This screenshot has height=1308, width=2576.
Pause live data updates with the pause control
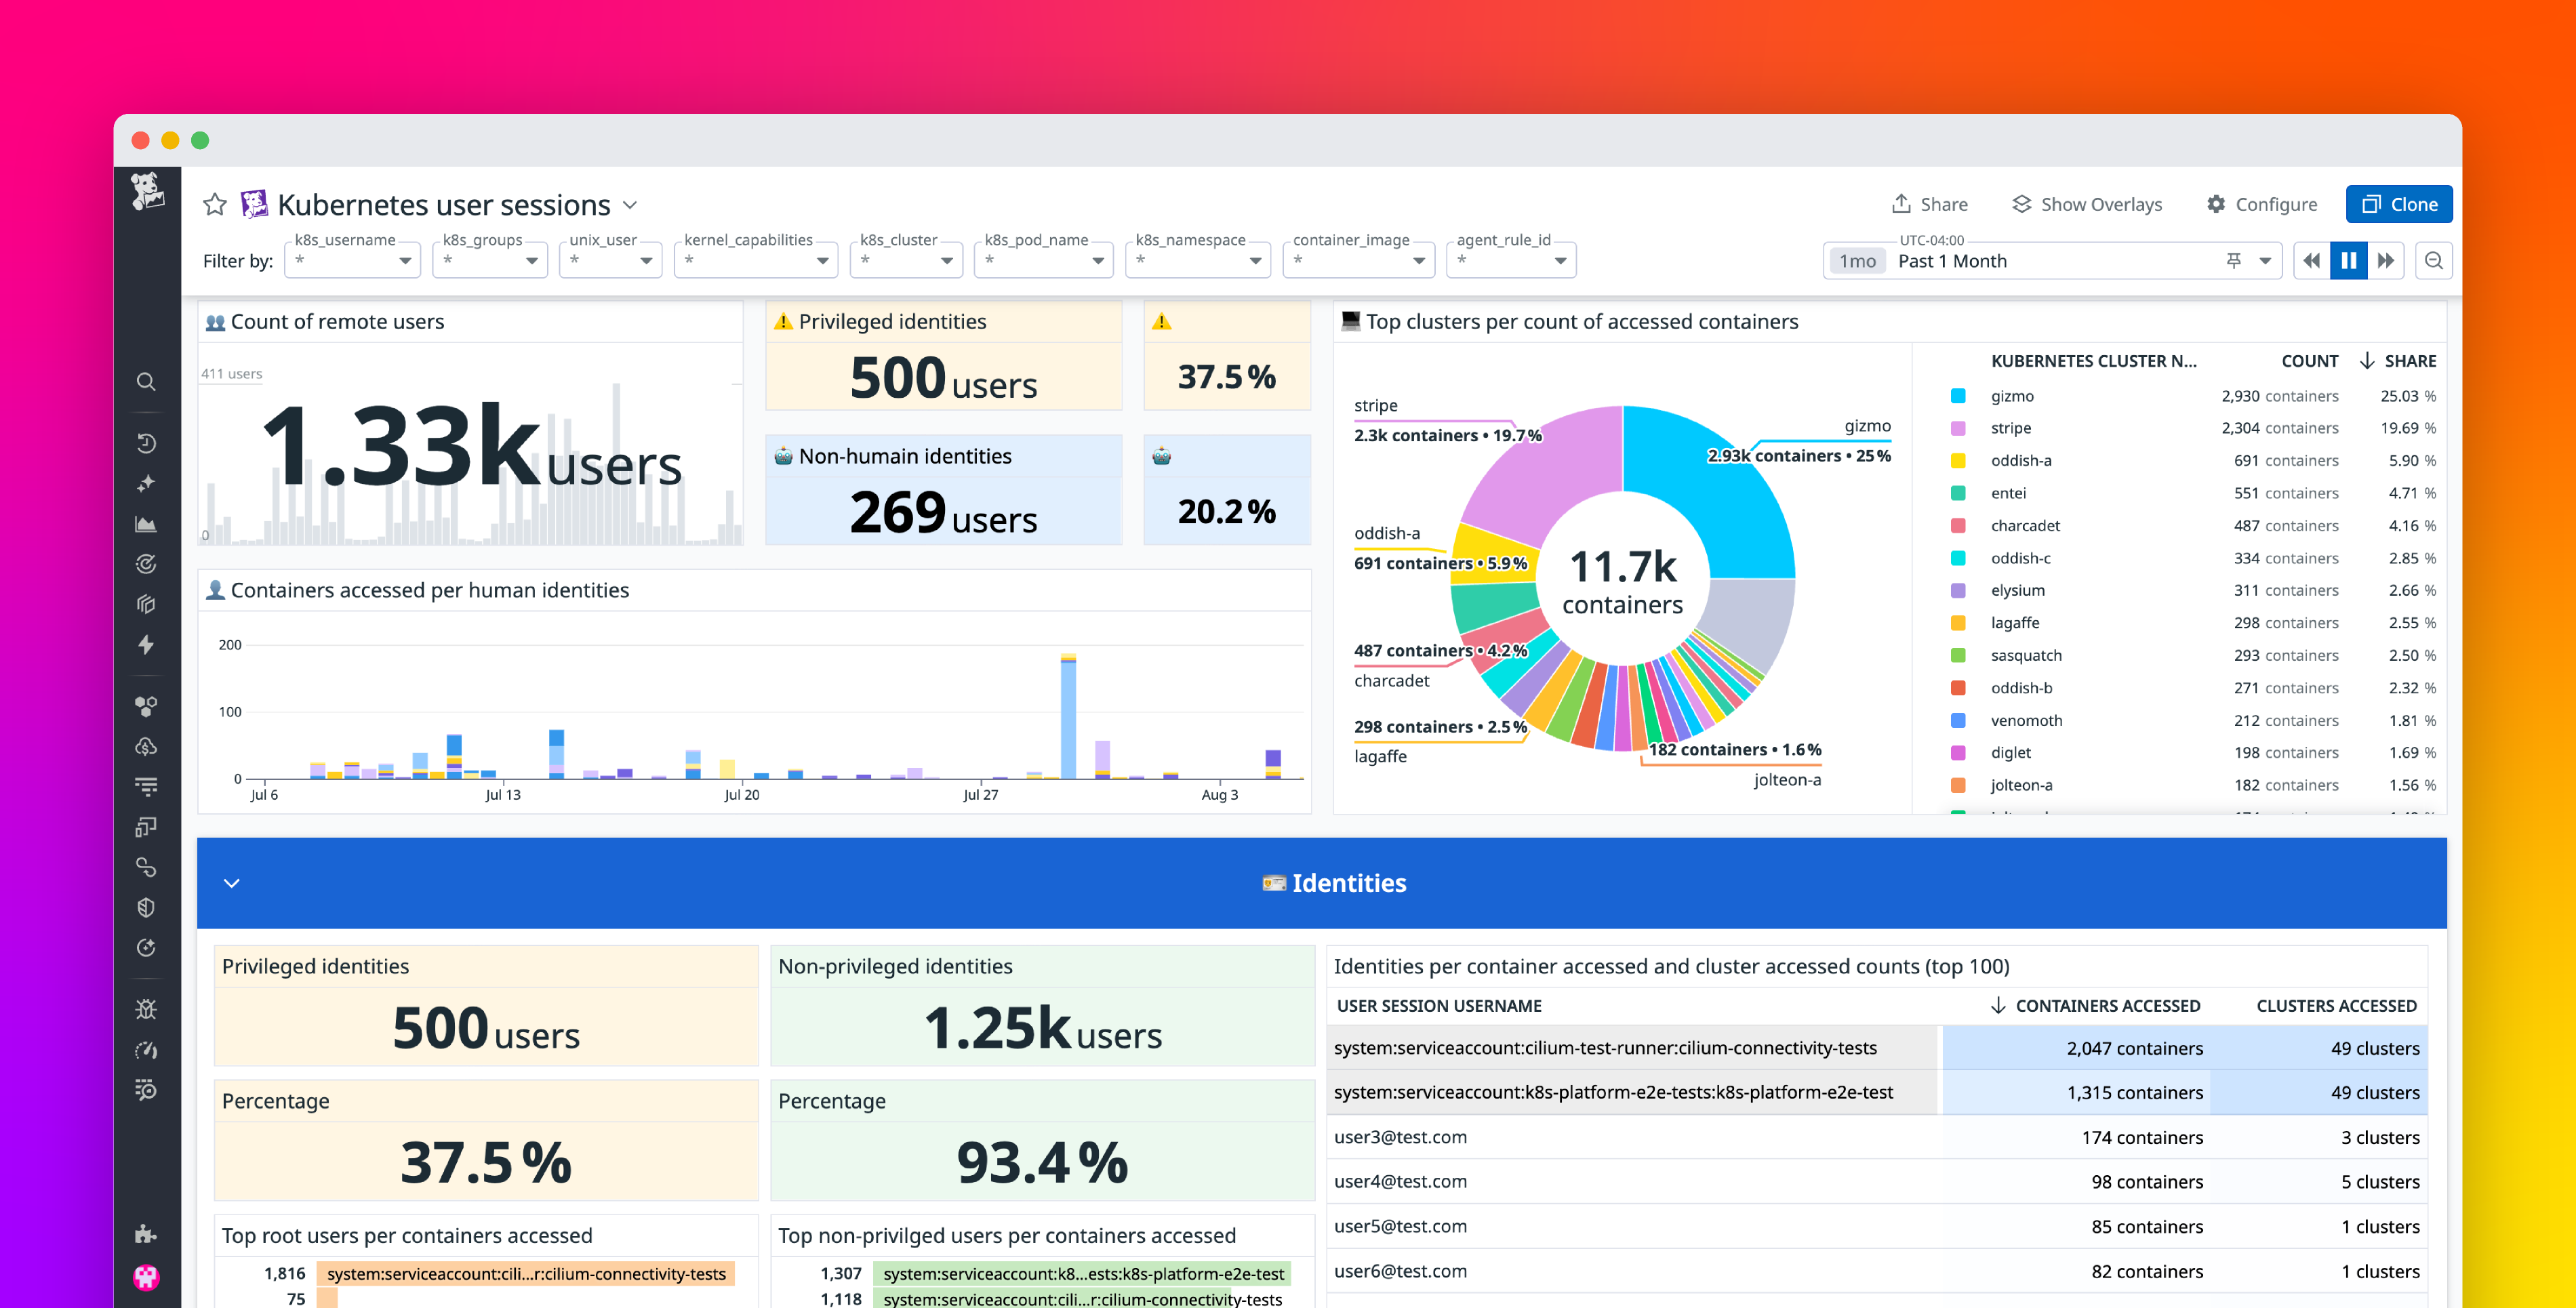(2349, 260)
